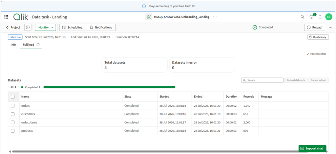This screenshot has width=336, height=154.
Task: Open Run history
Action: [318, 37]
